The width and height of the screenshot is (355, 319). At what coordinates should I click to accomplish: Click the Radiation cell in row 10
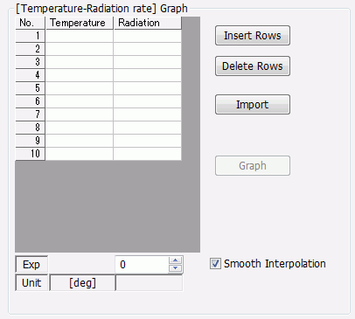pos(148,154)
